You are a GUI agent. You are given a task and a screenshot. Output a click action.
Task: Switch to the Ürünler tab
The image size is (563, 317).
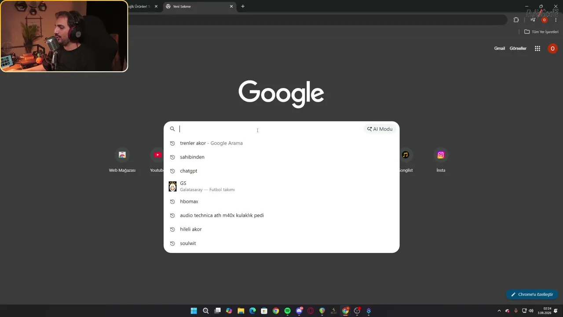(139, 7)
